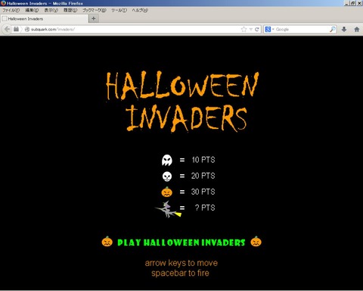This screenshot has width=363, height=291.
Task: Open the Bookmarks menu (ブックマーク)
Action: click(95, 10)
